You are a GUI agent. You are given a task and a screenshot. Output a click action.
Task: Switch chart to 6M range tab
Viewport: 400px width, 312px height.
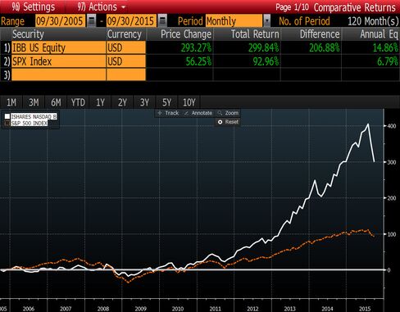point(56,102)
